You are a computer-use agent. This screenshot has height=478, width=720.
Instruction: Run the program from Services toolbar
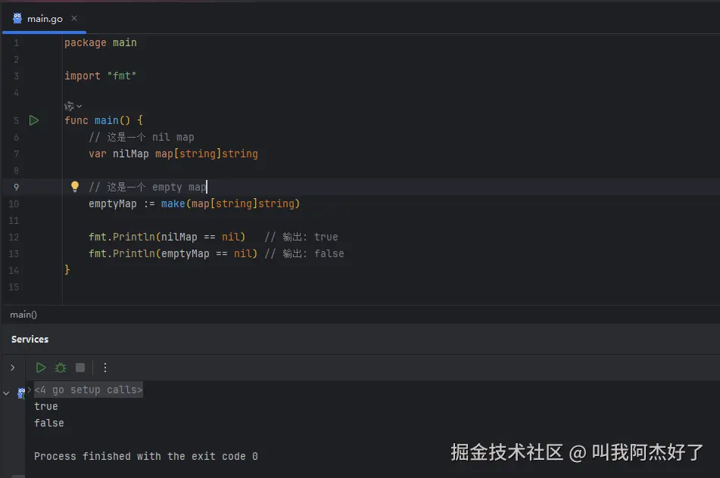point(41,368)
